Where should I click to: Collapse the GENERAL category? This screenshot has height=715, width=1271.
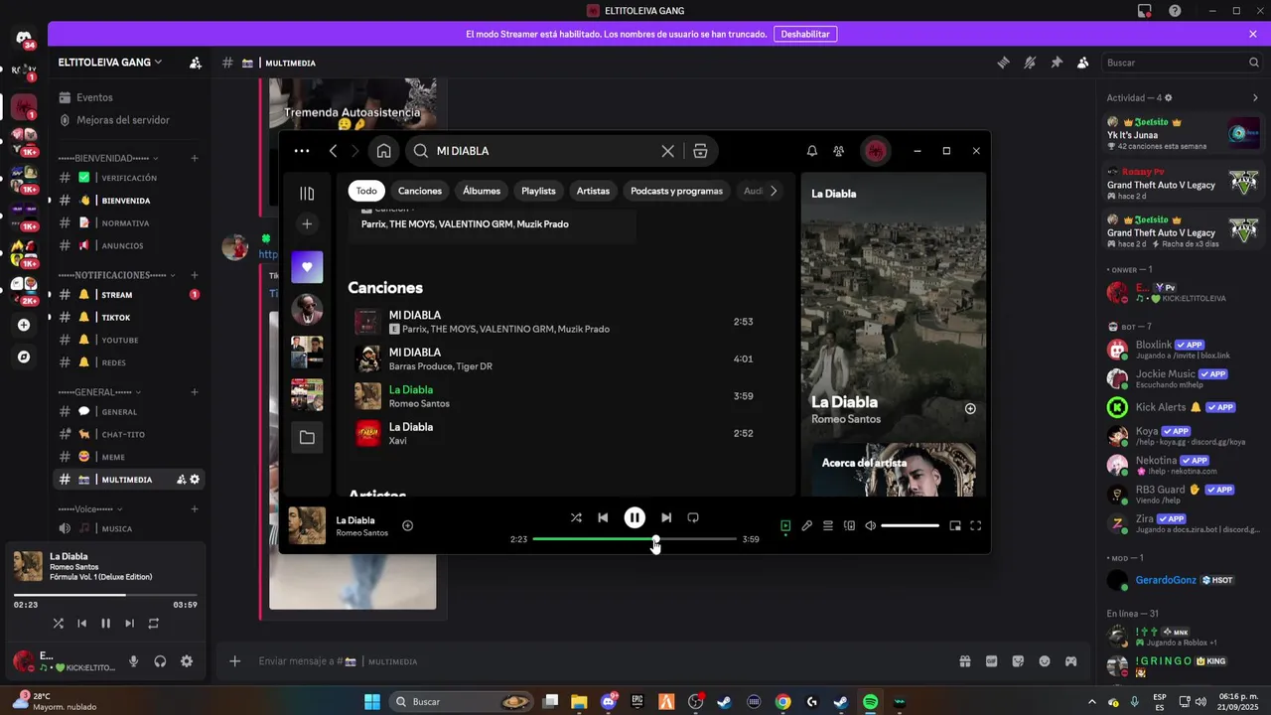click(x=100, y=392)
